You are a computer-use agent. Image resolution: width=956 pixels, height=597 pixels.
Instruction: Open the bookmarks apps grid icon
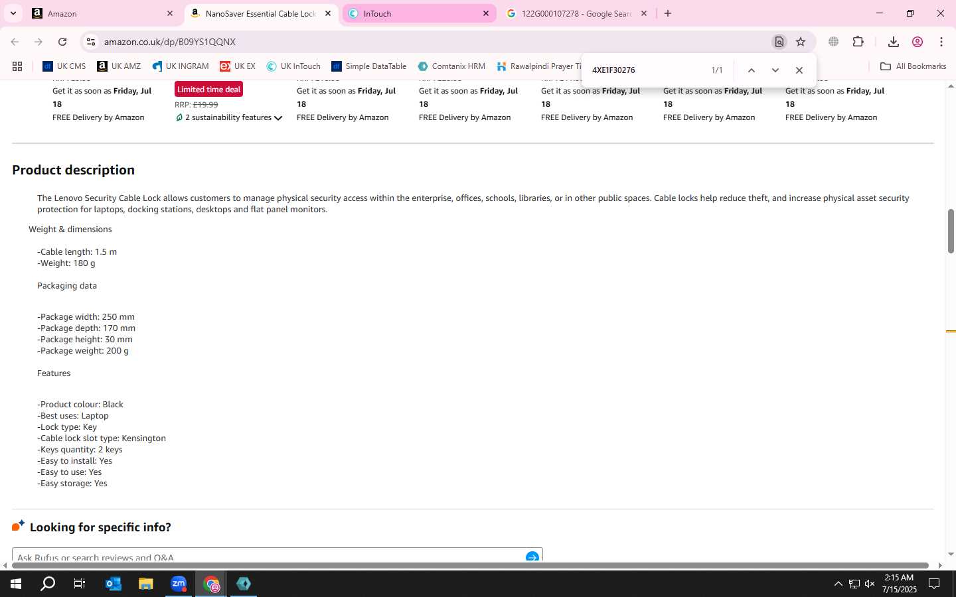pyautogui.click(x=17, y=66)
